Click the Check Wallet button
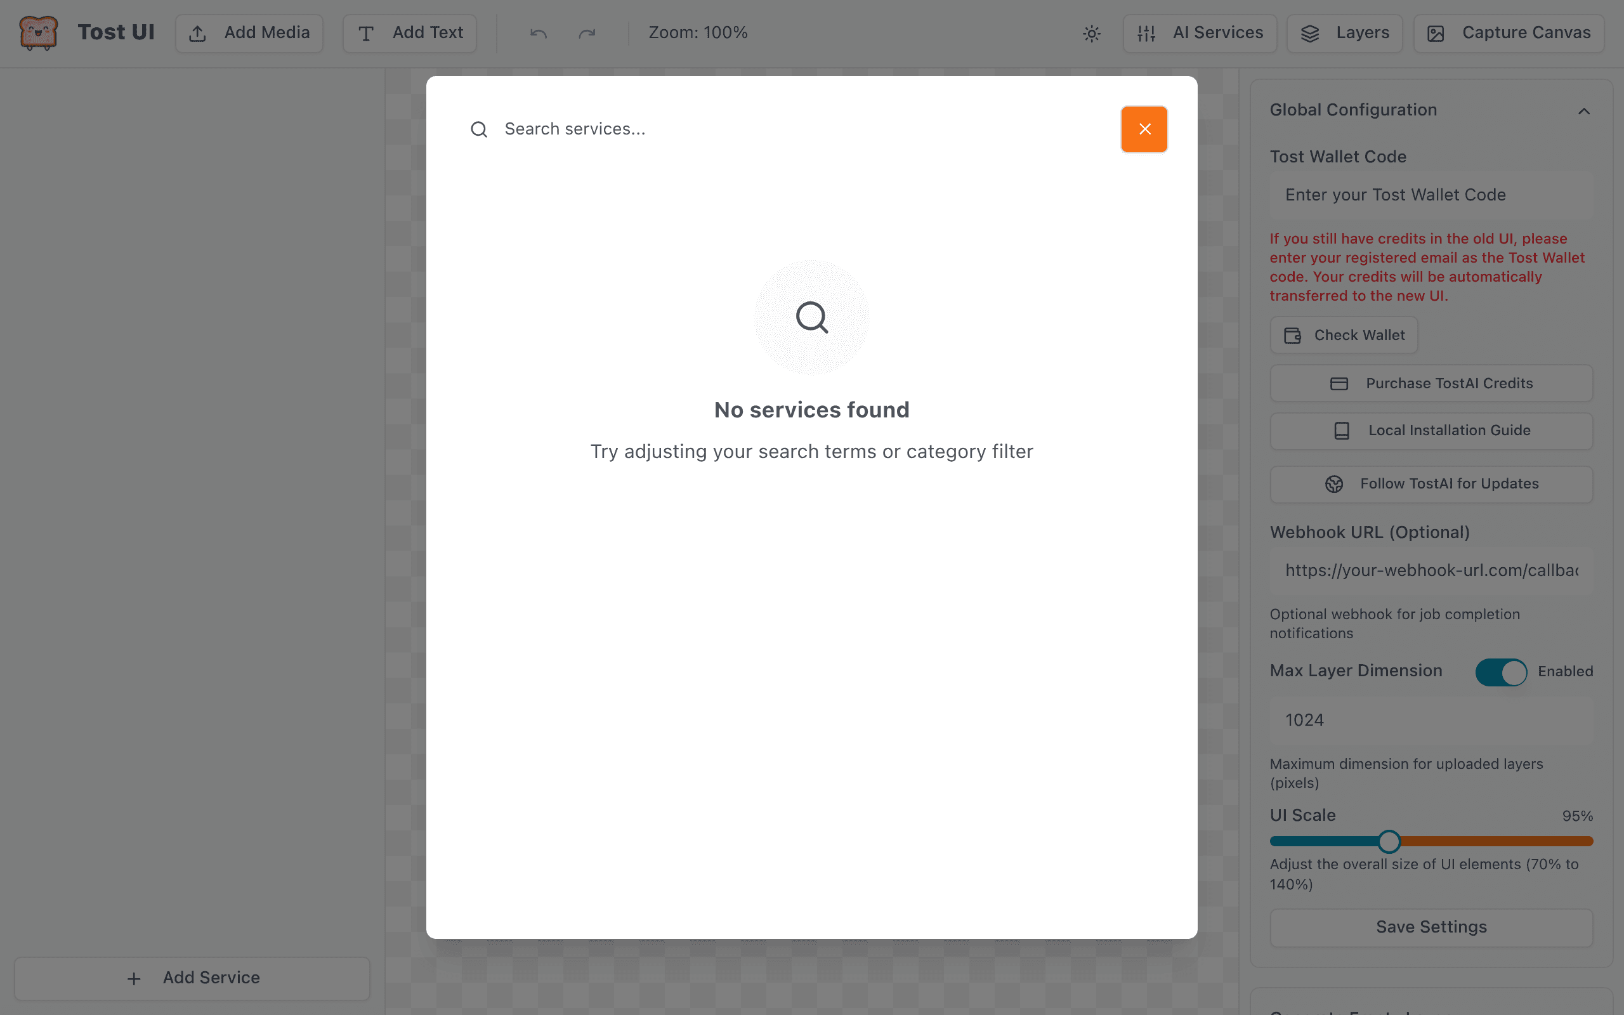Screen dimensions: 1624x1015 pos(1344,335)
